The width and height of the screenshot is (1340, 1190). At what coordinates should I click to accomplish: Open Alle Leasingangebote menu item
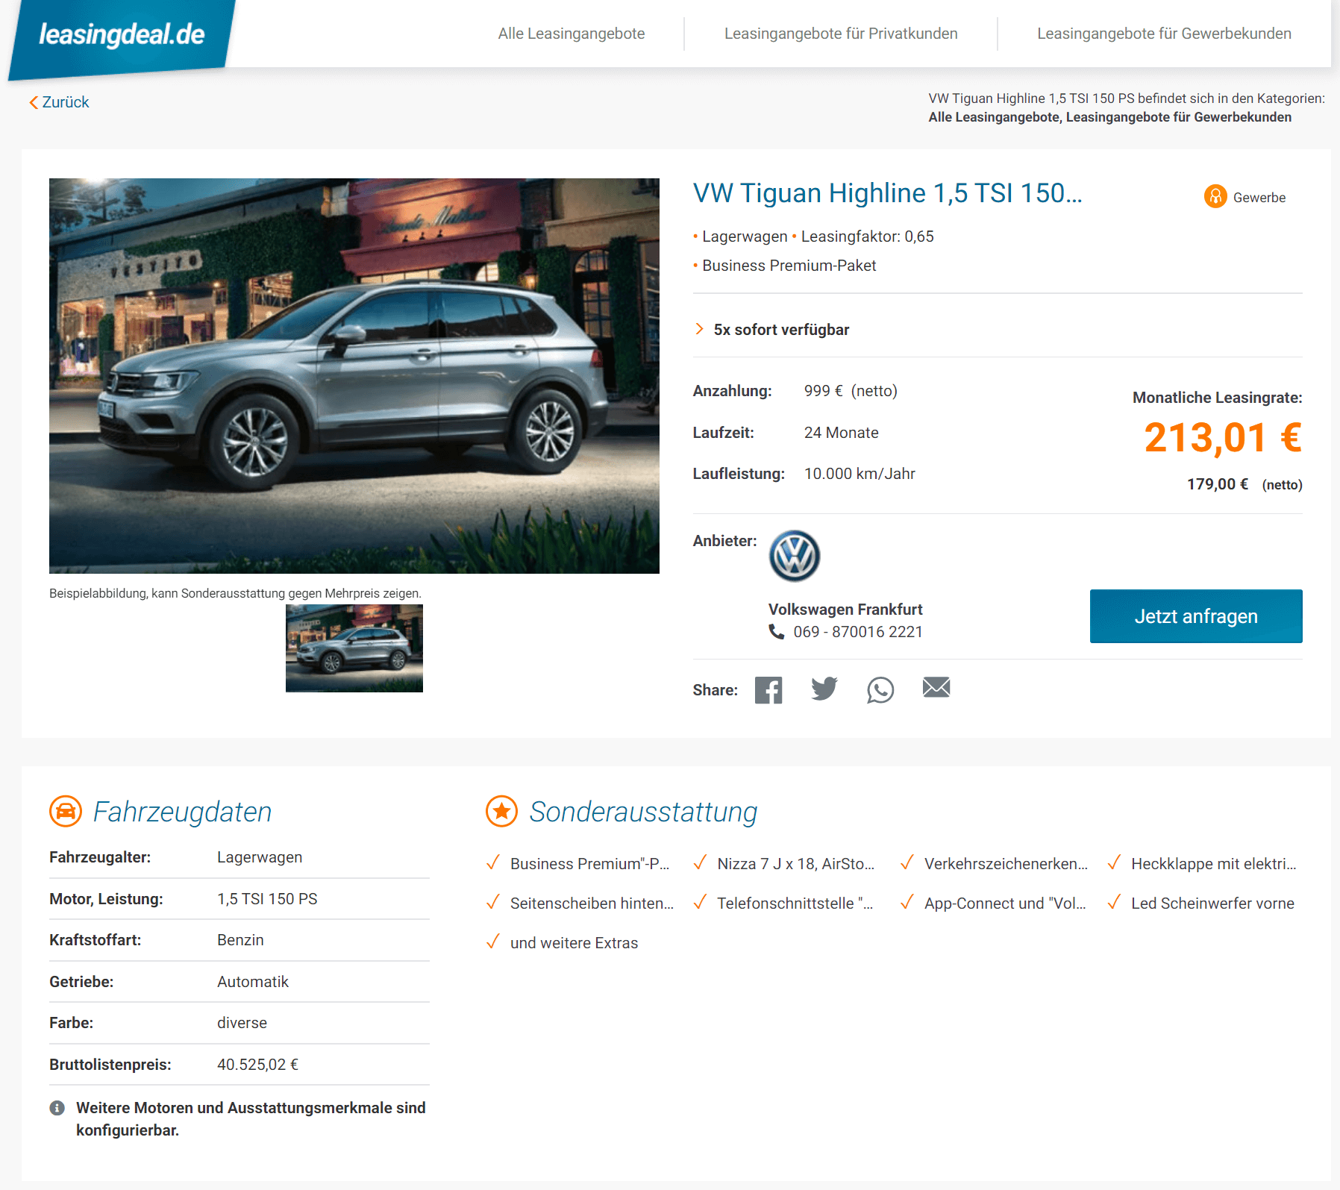(x=572, y=34)
